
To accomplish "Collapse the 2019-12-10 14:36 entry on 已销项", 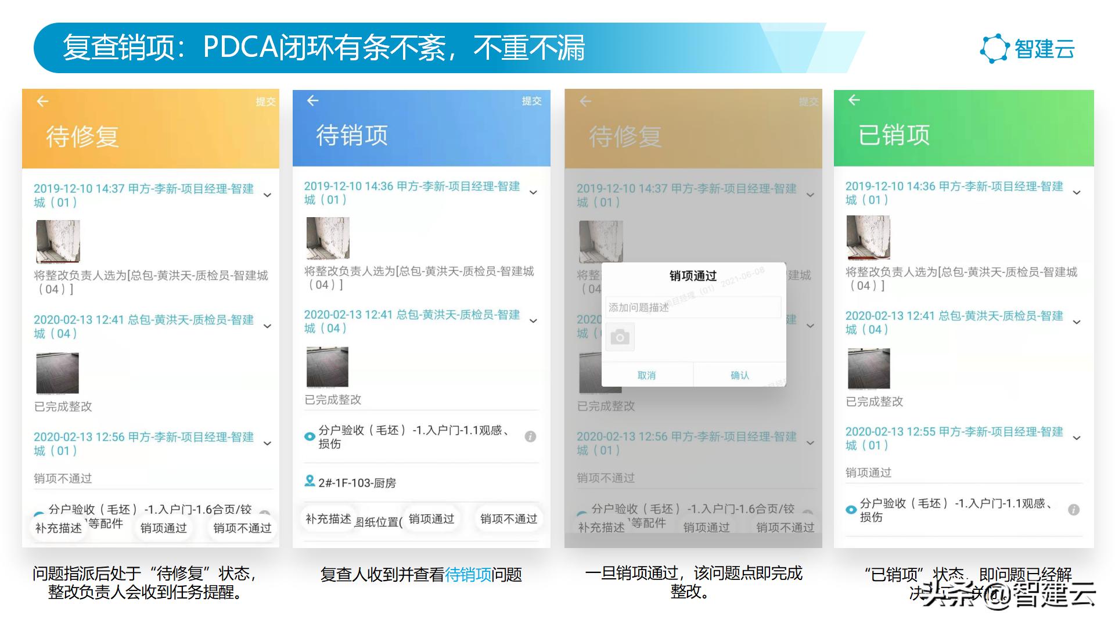I will [1077, 192].
